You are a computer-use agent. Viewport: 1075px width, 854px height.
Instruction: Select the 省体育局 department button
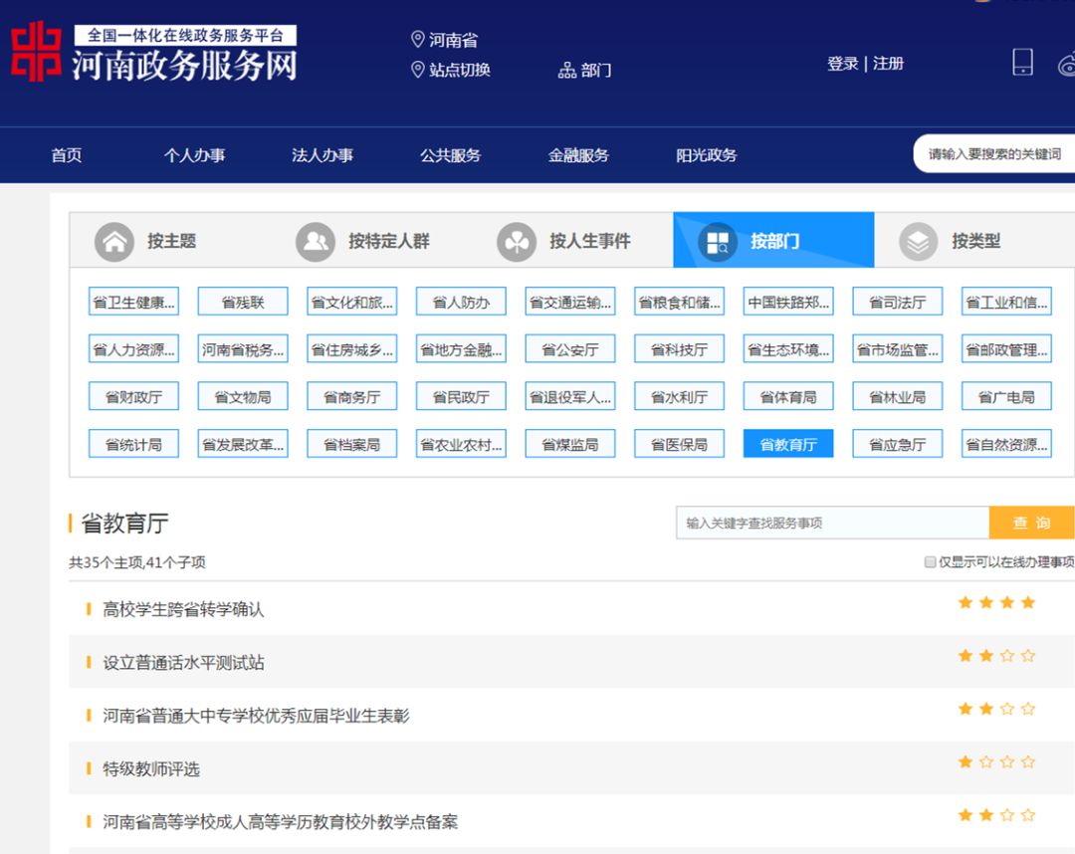click(788, 396)
